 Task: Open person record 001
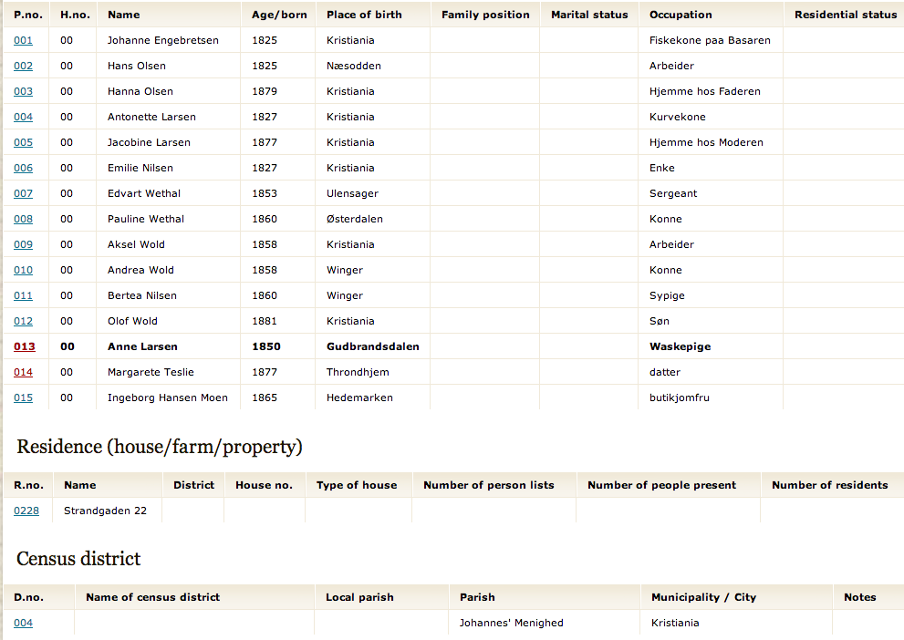23,40
